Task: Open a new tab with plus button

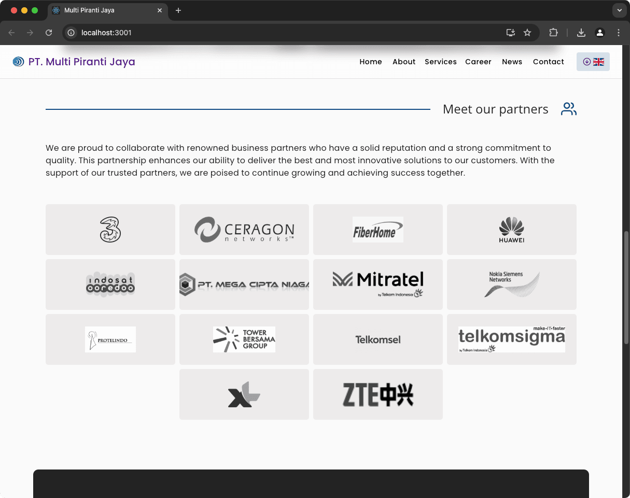Action: coord(178,10)
